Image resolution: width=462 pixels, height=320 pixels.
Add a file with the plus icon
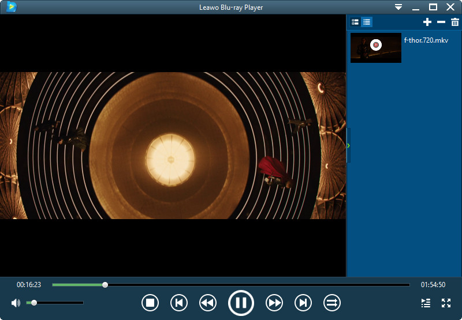pyautogui.click(x=427, y=22)
